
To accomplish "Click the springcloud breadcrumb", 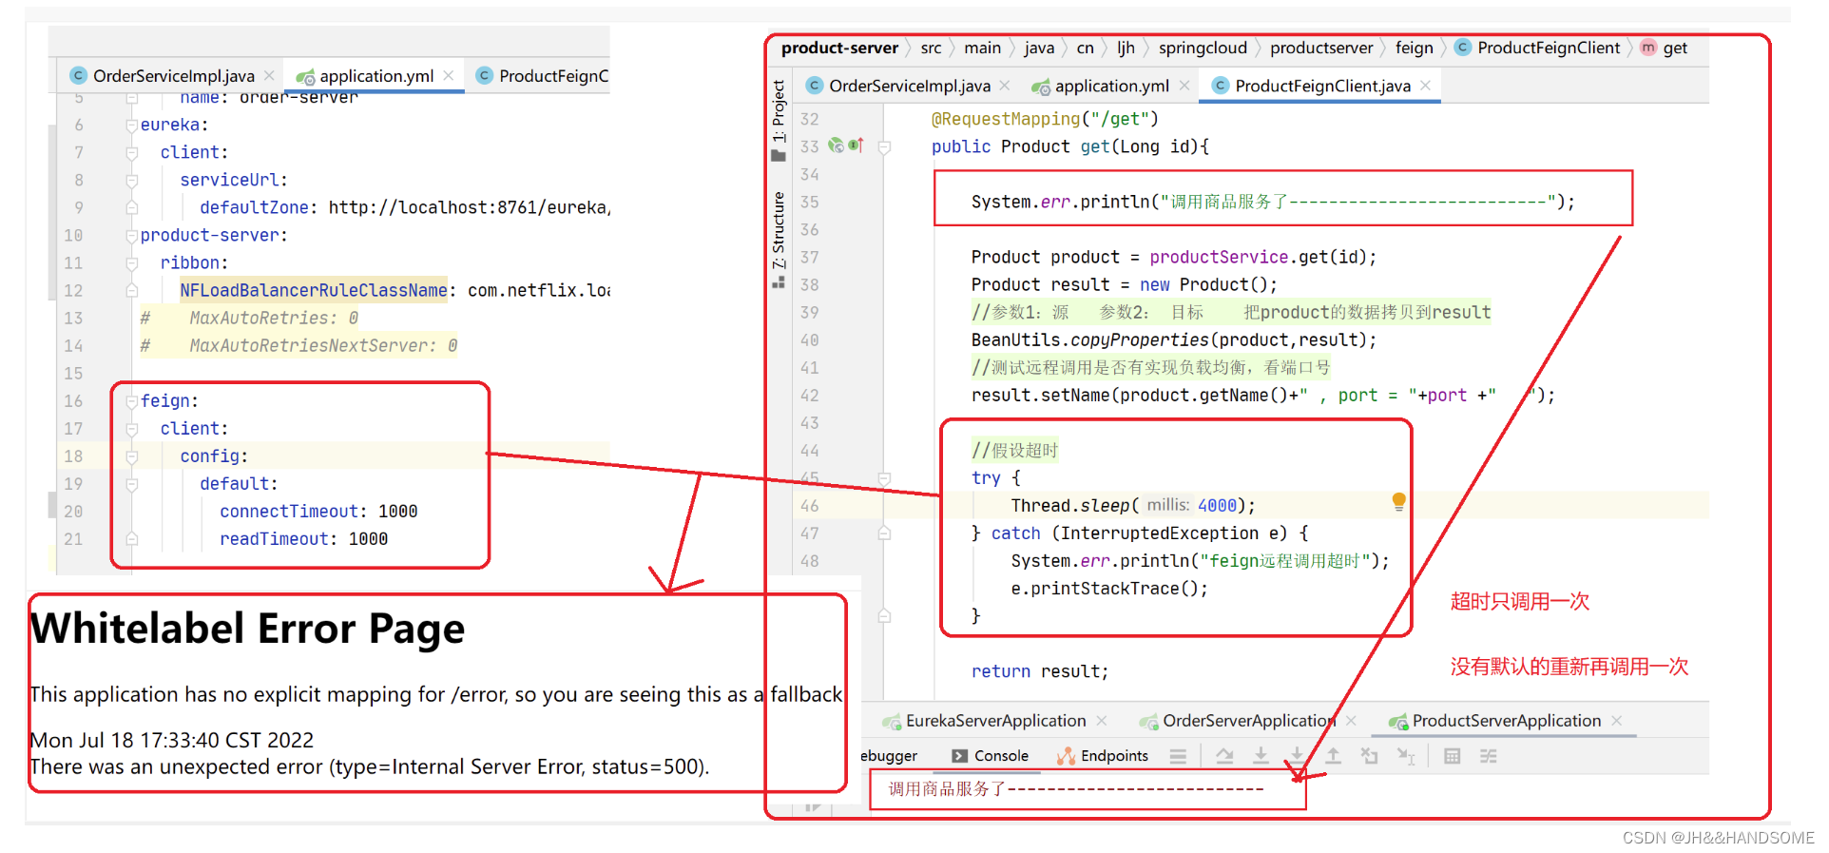I will 1203,48.
